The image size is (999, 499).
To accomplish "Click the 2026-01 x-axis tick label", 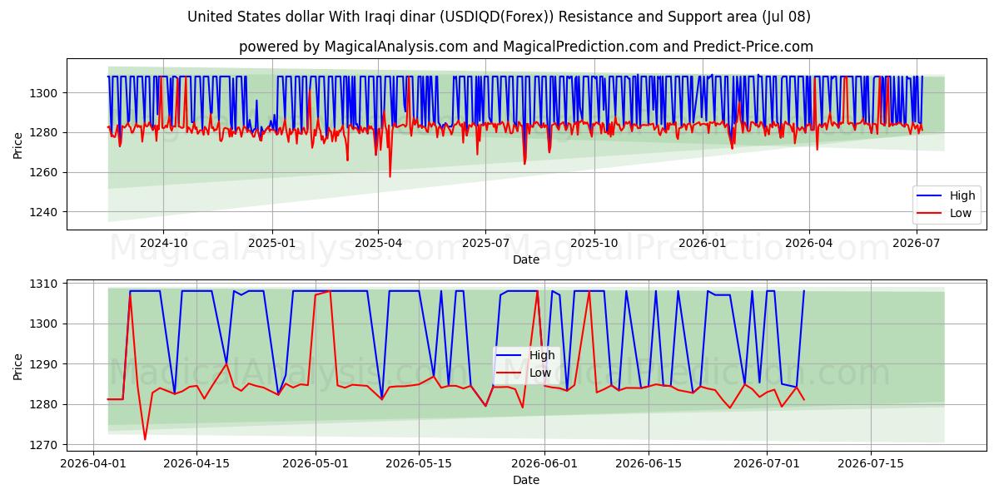I will click(703, 243).
